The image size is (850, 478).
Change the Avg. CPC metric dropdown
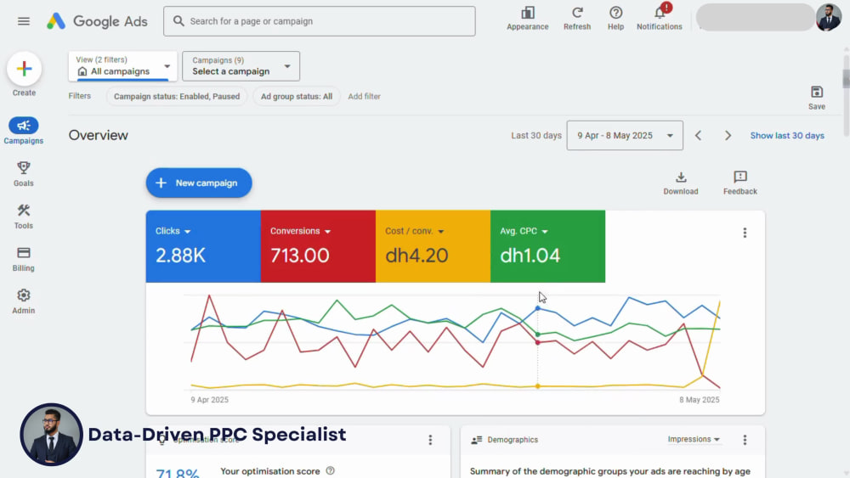pos(524,231)
